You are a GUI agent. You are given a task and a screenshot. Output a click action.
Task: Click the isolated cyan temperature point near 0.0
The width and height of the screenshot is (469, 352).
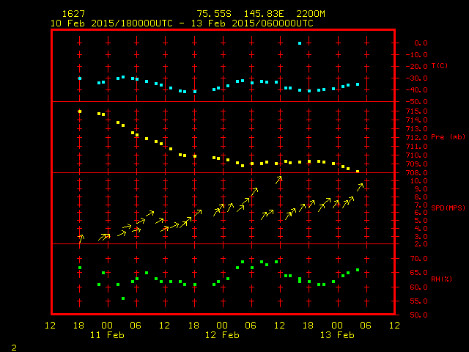300,43
